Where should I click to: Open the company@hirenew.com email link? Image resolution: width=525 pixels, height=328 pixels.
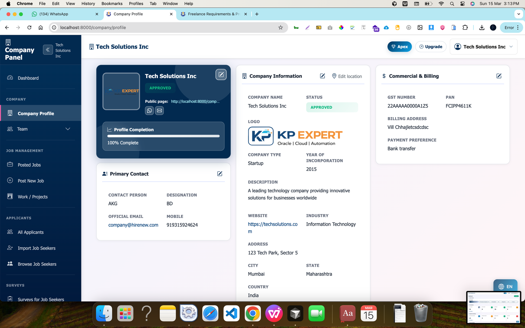133,225
